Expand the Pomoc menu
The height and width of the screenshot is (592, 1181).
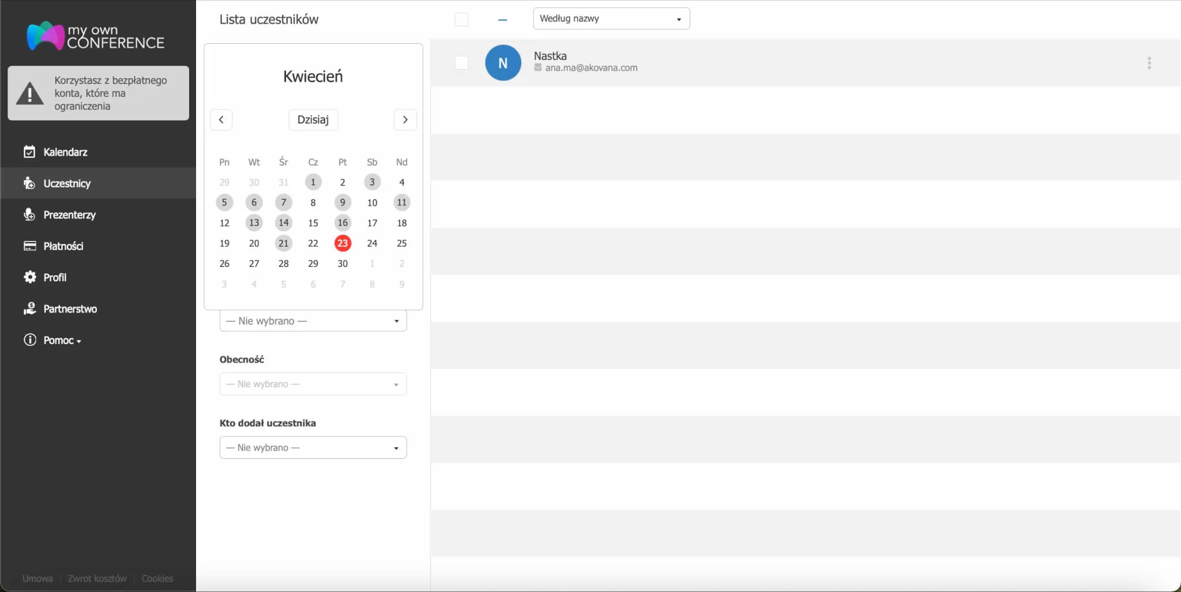[58, 340]
